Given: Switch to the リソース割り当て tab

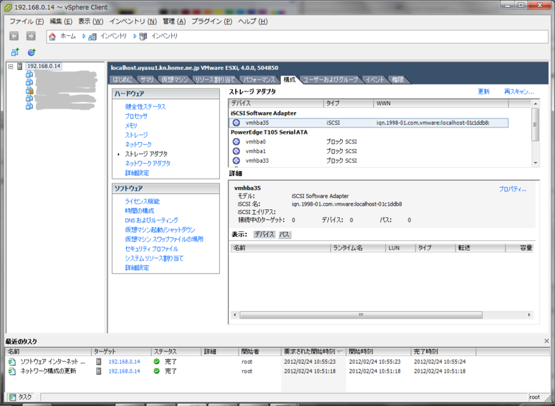Looking at the screenshot, I should coord(215,80).
